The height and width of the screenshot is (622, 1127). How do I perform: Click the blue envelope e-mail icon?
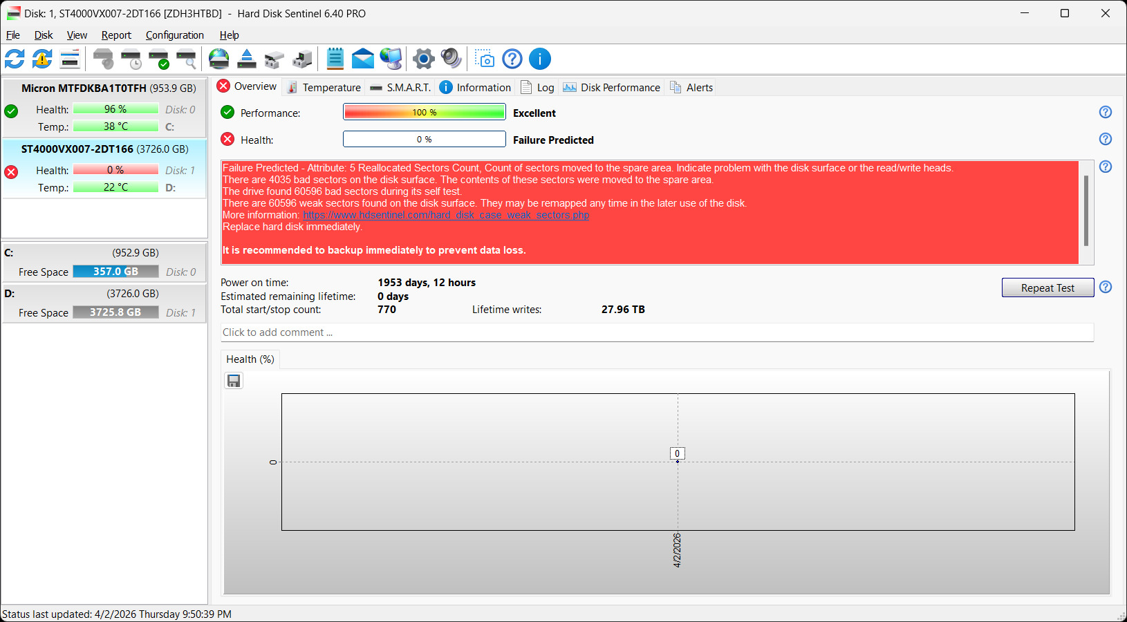click(x=363, y=59)
